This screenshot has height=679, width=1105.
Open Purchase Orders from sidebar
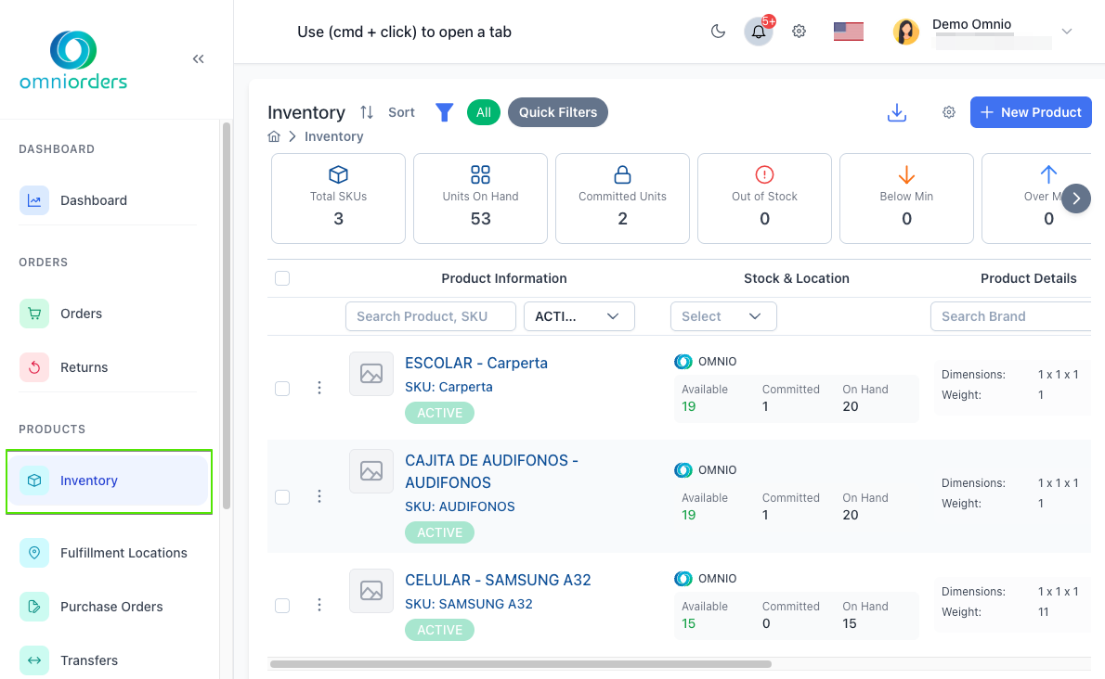pyautogui.click(x=111, y=607)
